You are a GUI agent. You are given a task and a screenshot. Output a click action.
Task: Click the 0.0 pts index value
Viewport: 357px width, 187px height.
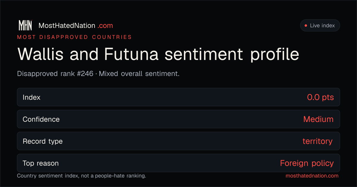pos(320,97)
